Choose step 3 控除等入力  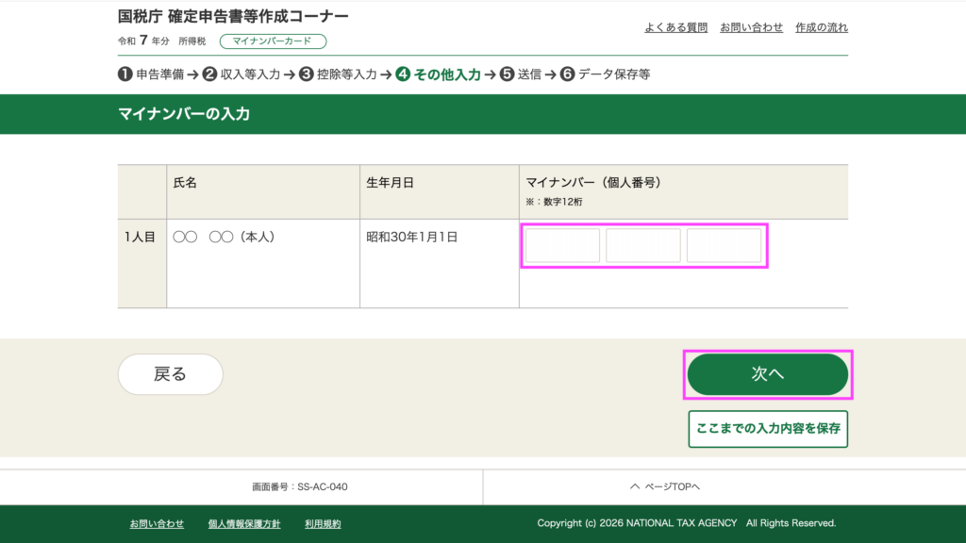(338, 74)
